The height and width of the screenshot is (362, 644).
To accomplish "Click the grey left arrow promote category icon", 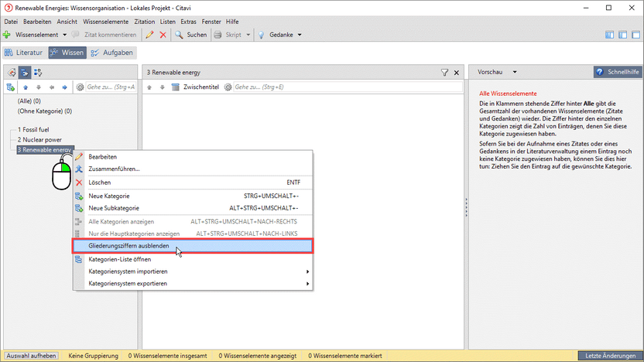I will coord(52,87).
